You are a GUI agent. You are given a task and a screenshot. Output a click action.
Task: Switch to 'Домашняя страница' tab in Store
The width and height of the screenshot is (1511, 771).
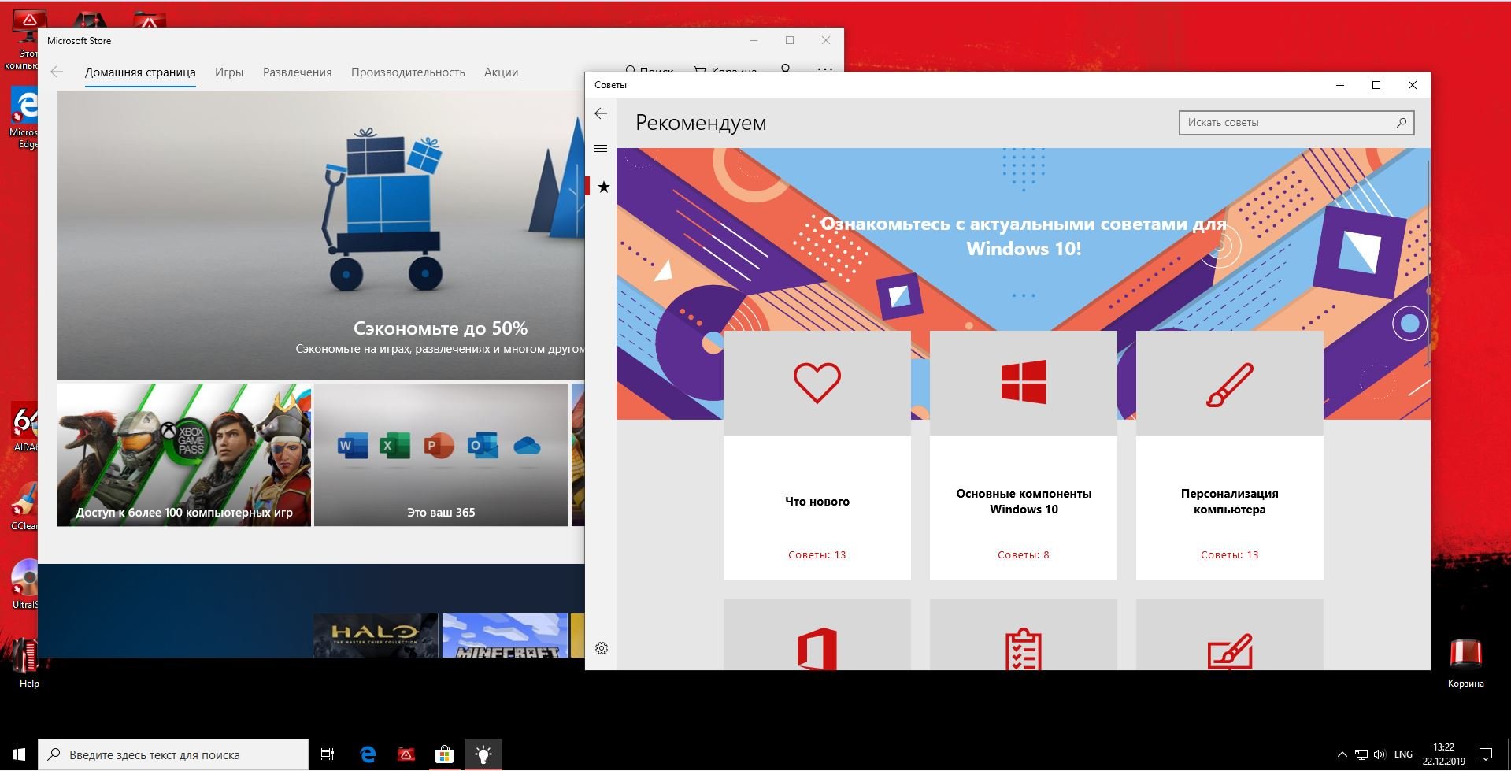pyautogui.click(x=140, y=72)
